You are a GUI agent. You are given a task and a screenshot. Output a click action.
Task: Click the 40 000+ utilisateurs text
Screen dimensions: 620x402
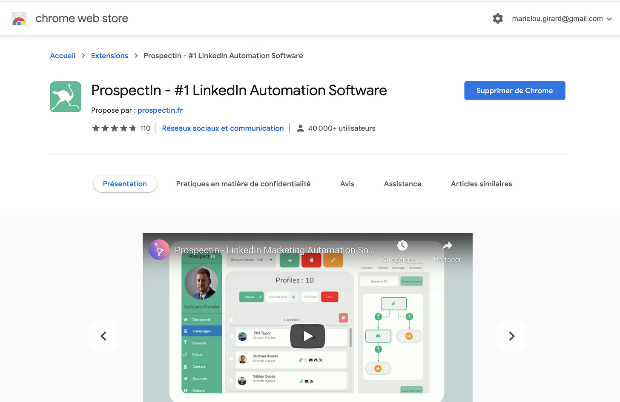pyautogui.click(x=342, y=128)
